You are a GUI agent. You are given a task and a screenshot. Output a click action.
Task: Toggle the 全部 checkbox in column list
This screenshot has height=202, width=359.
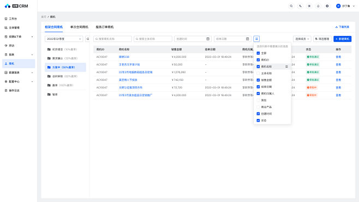[x=258, y=53]
